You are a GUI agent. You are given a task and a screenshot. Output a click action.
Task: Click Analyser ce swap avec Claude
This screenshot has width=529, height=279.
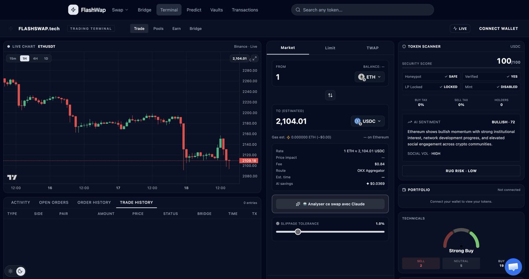tap(330, 204)
